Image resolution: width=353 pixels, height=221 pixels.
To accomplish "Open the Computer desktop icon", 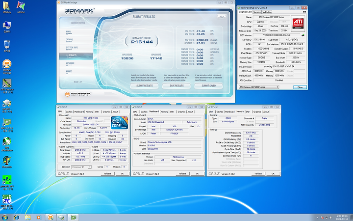I will (7, 27).
